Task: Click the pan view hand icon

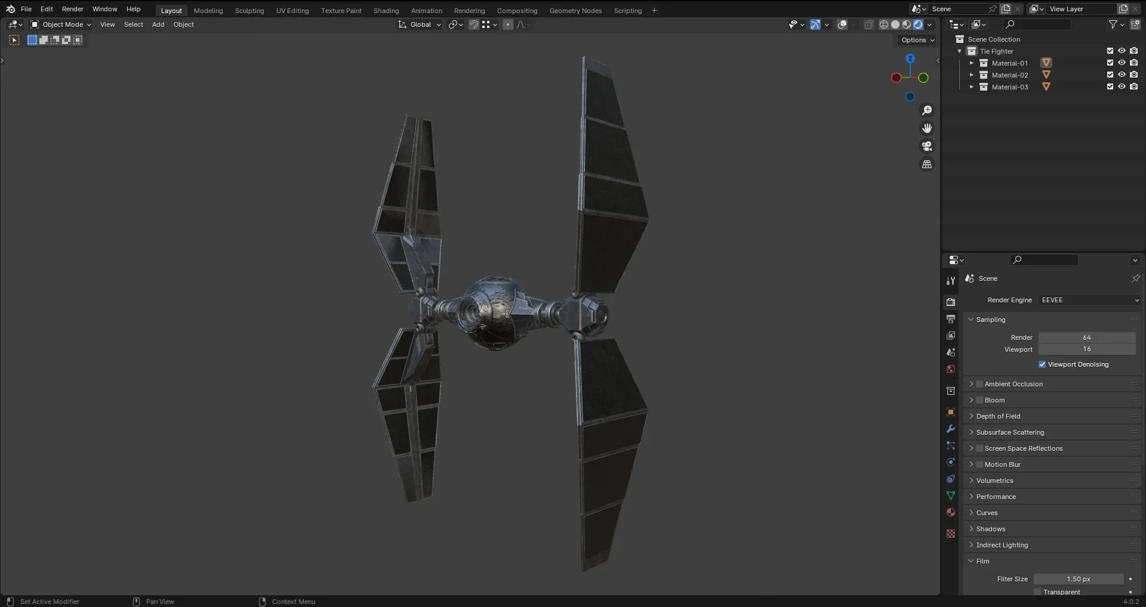Action: click(927, 128)
